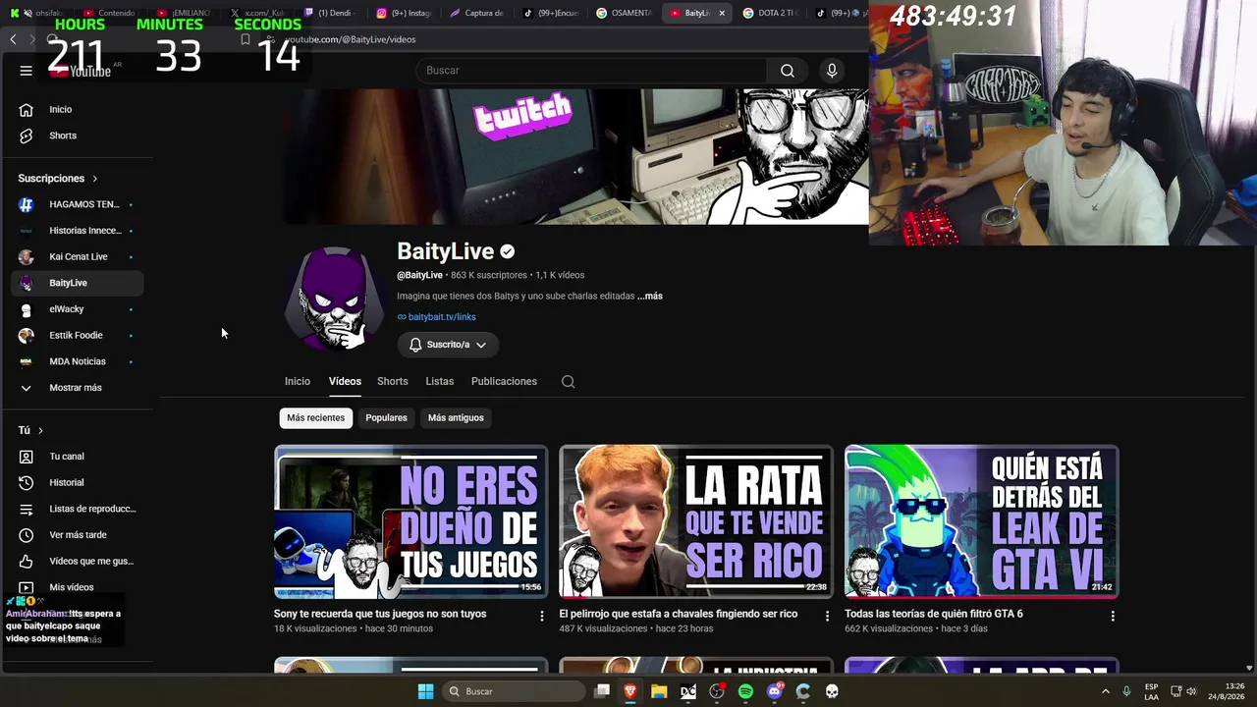Click the BaityLive channel avatar
1257x707 pixels.
[334, 299]
